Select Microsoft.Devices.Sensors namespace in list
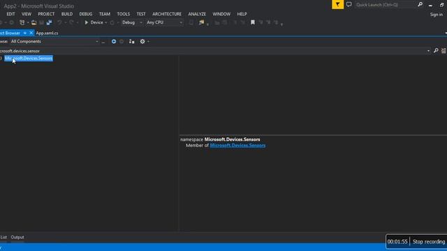 29,59
